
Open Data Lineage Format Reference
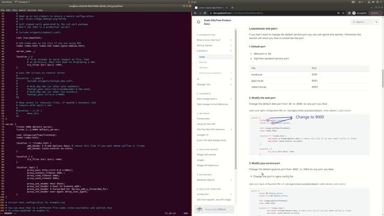[x=212, y=104]
